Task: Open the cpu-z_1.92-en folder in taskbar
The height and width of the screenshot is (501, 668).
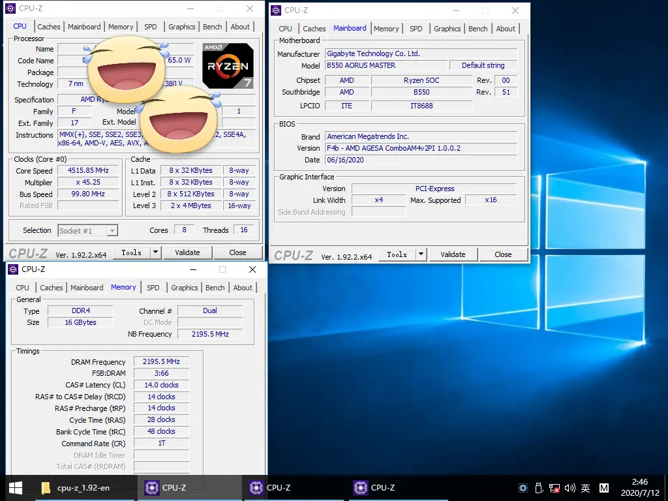Action: click(75, 487)
